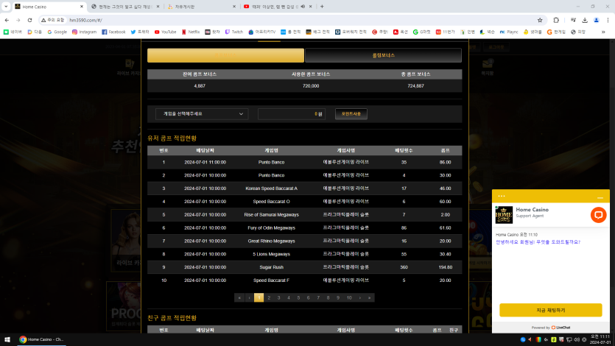This screenshot has height=346, width=615.
Task: Go to the next page with ›
Action: pyautogui.click(x=359, y=298)
